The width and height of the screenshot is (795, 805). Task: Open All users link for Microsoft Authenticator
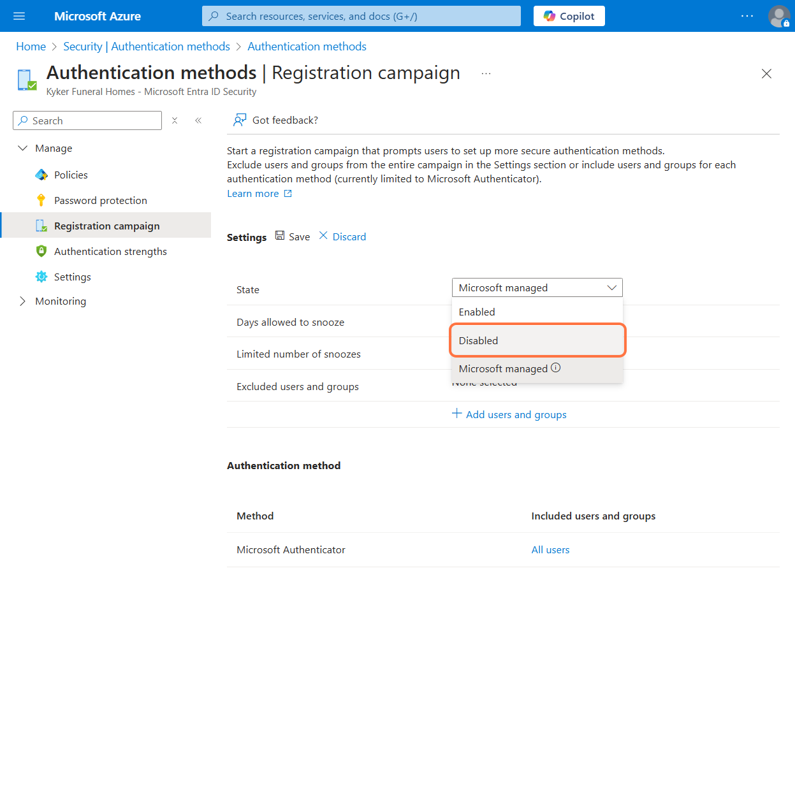tap(550, 549)
